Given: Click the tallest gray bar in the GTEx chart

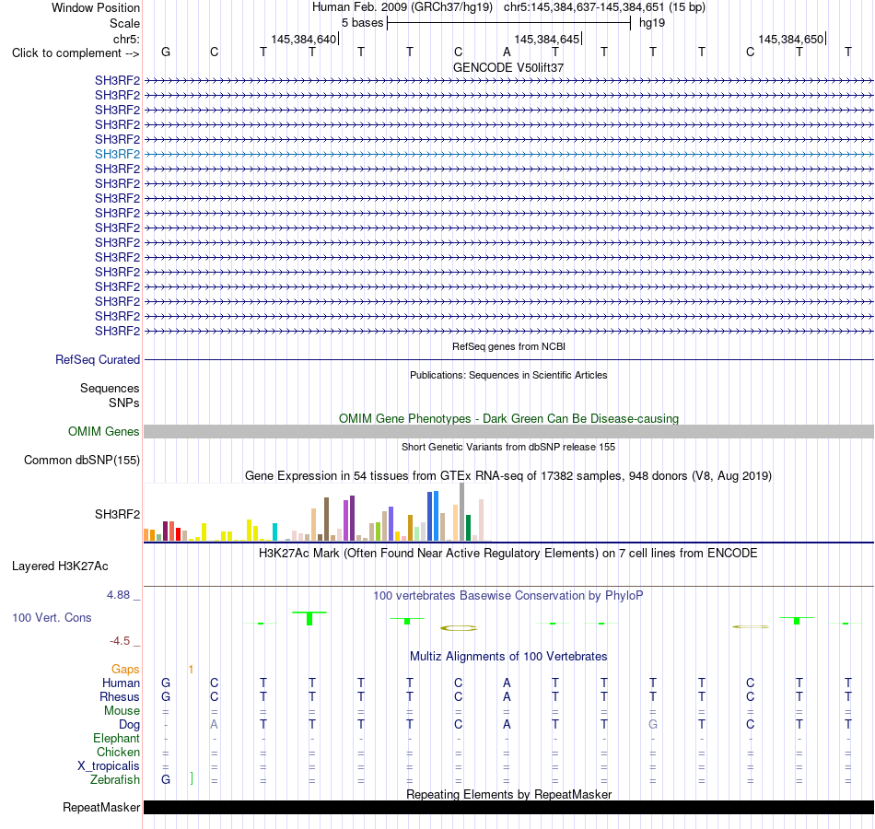Looking at the screenshot, I should pyautogui.click(x=462, y=512).
